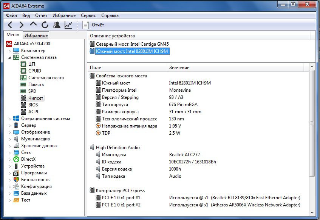The width and height of the screenshot is (320, 220).
Task: Sort by the Поле column header
Action: pos(127,68)
